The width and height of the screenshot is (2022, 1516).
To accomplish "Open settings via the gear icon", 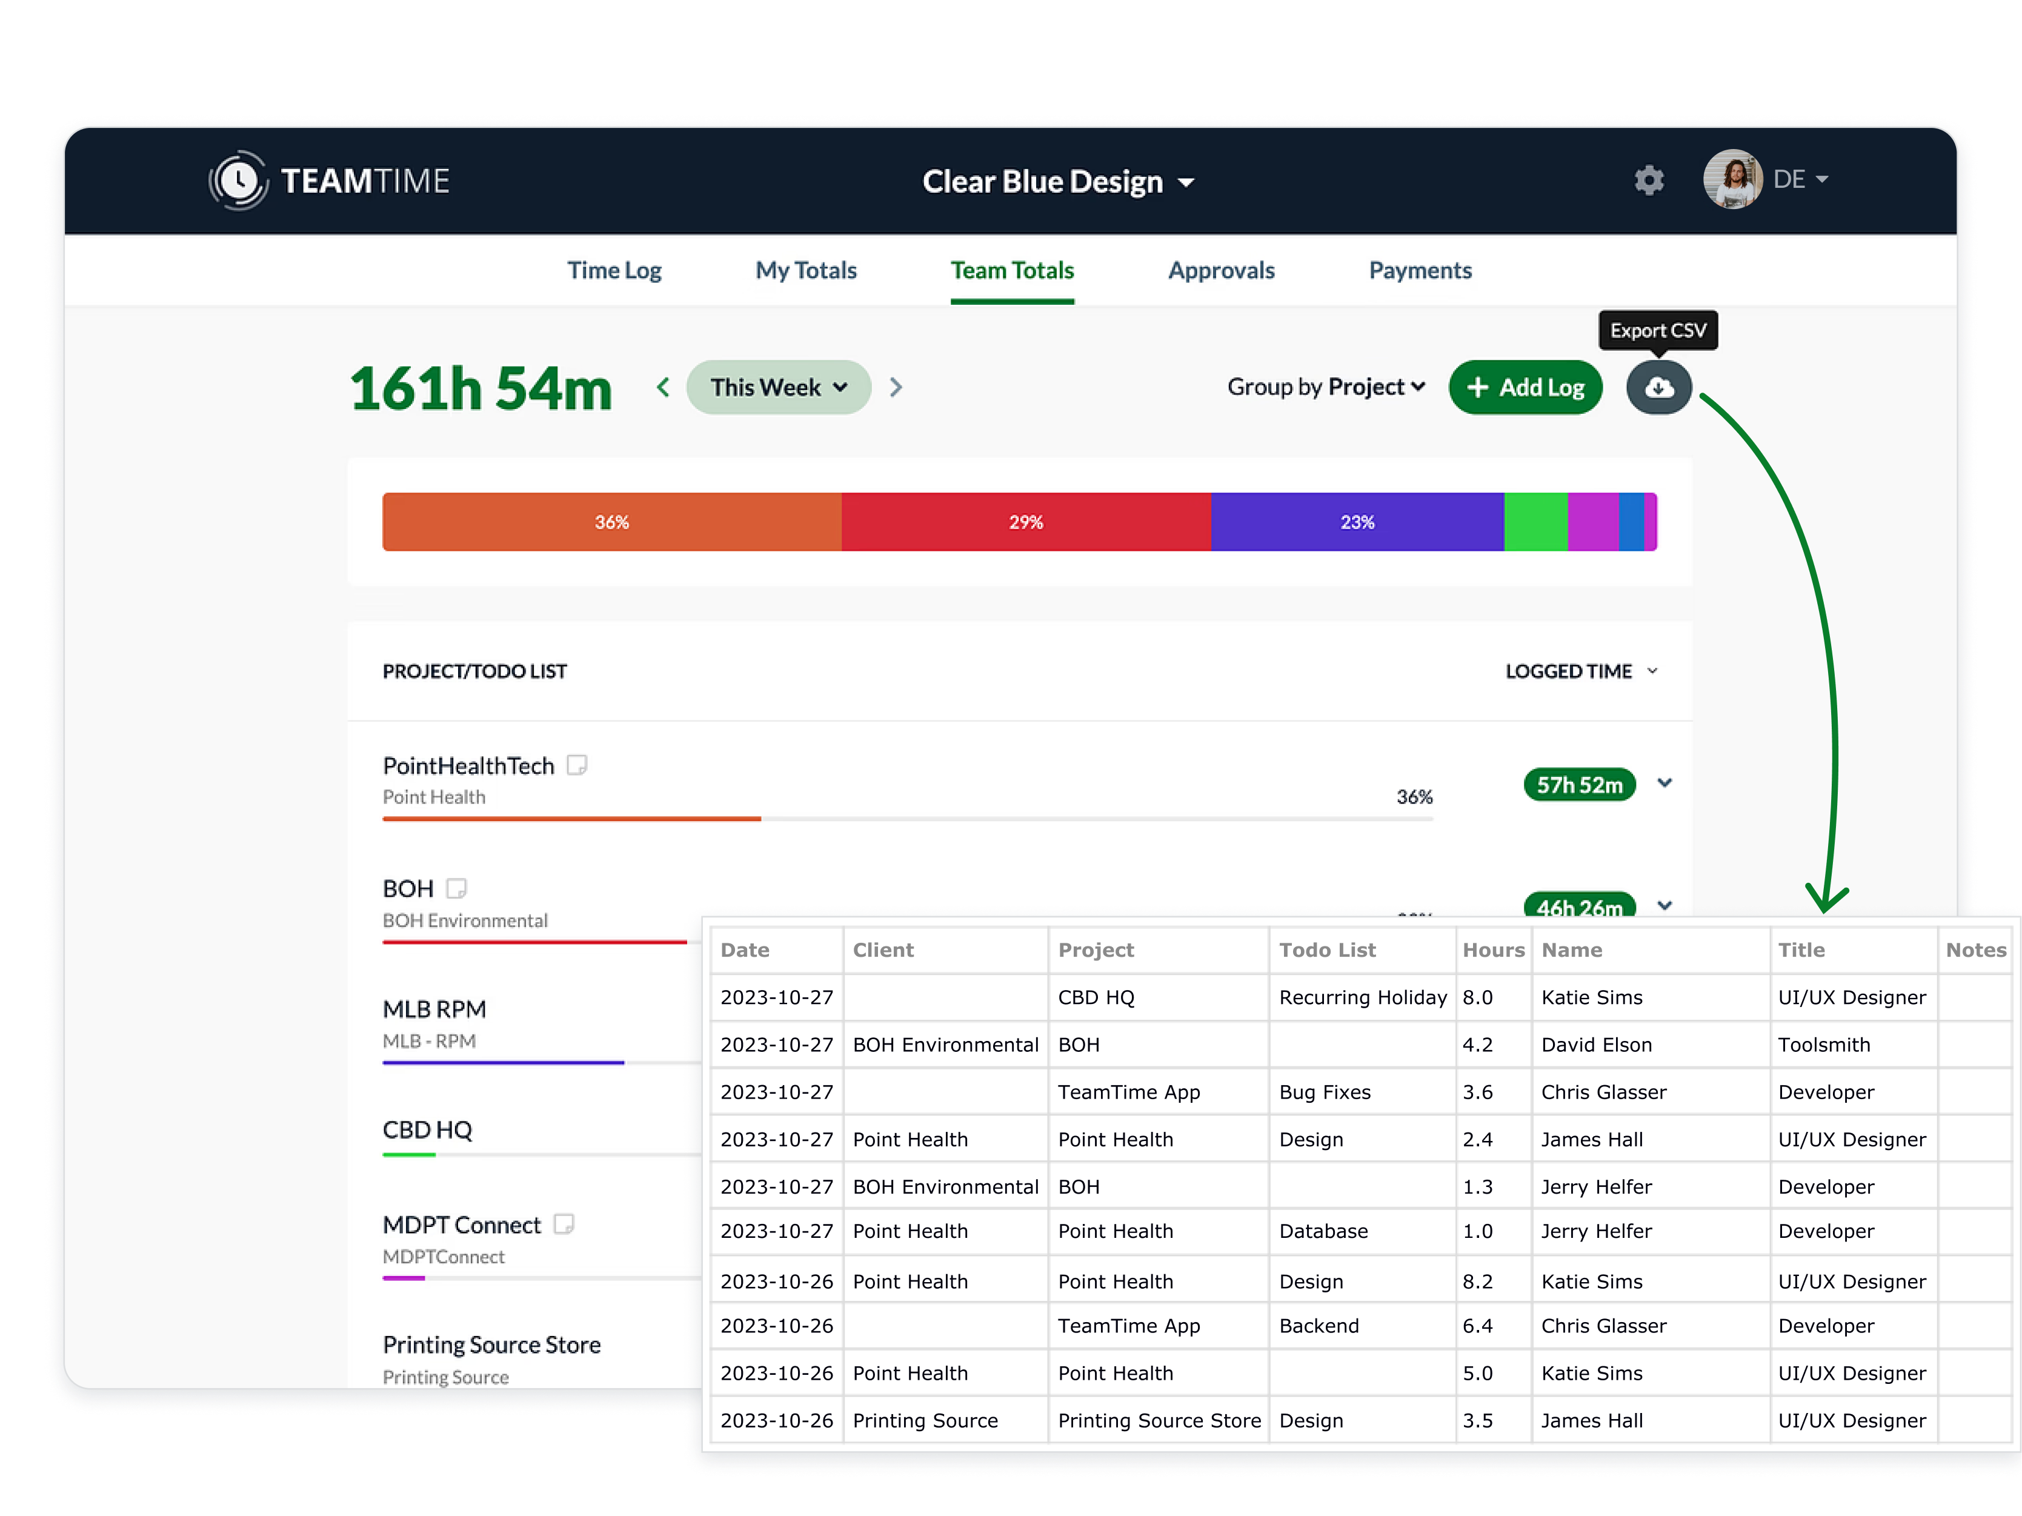I will pos(1649,180).
